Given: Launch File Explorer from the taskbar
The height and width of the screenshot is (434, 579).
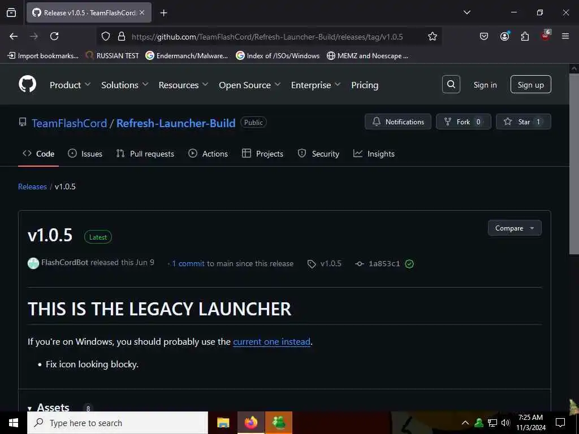Looking at the screenshot, I should pos(223,423).
